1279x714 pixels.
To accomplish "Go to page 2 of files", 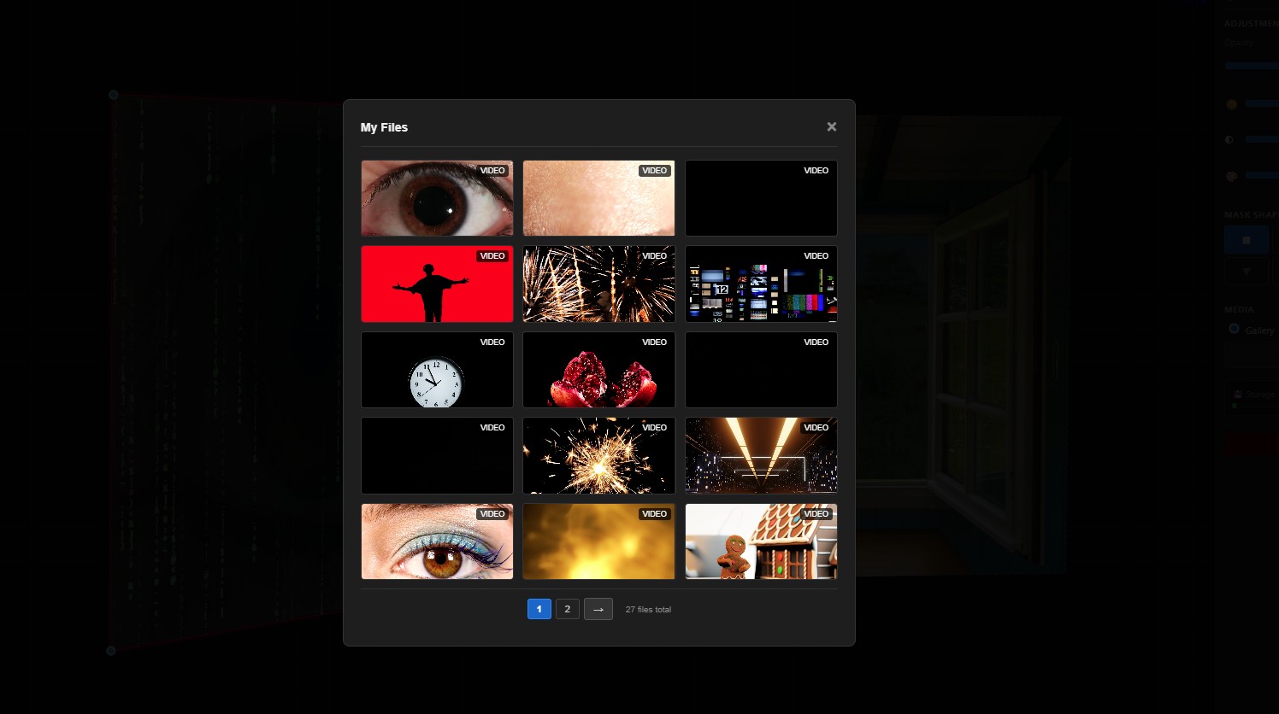I will pyautogui.click(x=567, y=609).
